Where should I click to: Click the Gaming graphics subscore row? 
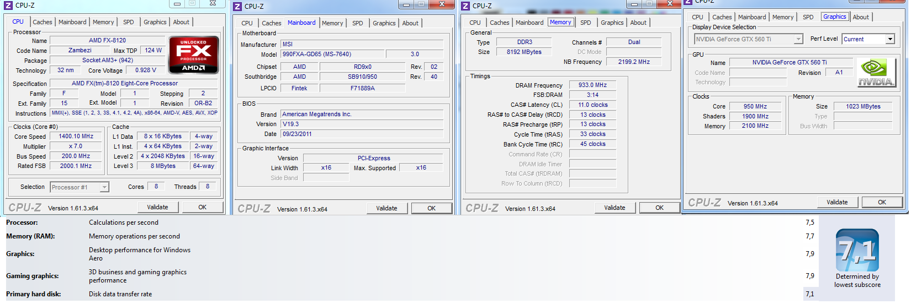(412, 276)
